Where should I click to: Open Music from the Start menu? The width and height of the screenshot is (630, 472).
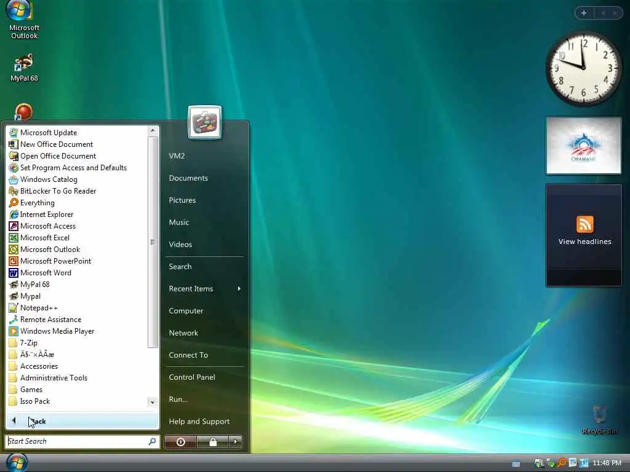179,222
